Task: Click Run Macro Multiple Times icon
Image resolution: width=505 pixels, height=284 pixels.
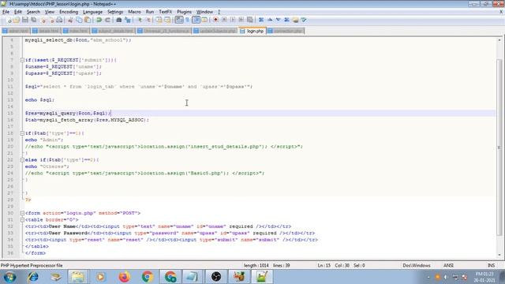Action: pos(241,20)
